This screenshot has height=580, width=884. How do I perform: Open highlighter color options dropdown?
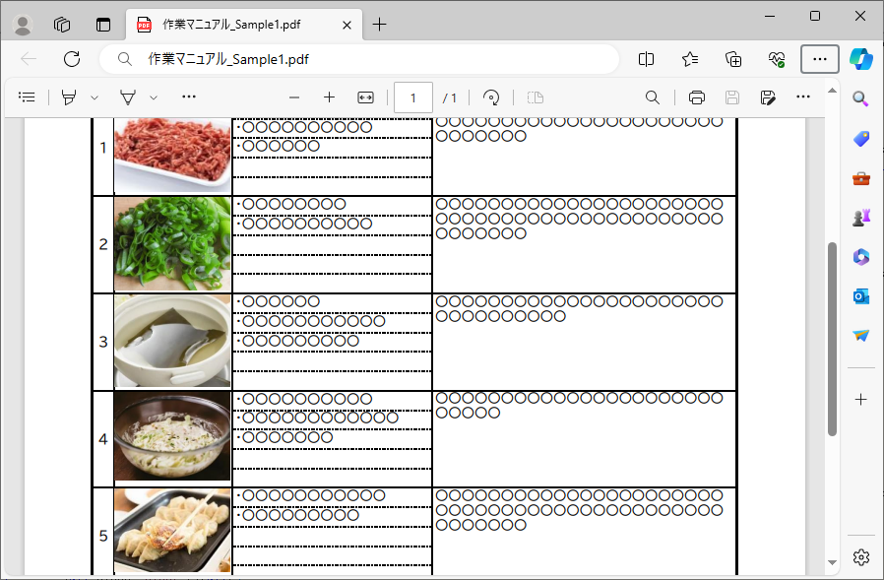pos(95,97)
